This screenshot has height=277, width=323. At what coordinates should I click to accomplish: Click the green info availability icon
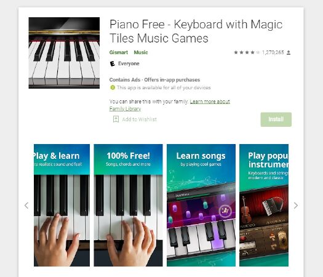click(113, 87)
